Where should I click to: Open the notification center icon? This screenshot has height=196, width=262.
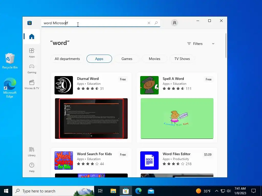click(254, 191)
